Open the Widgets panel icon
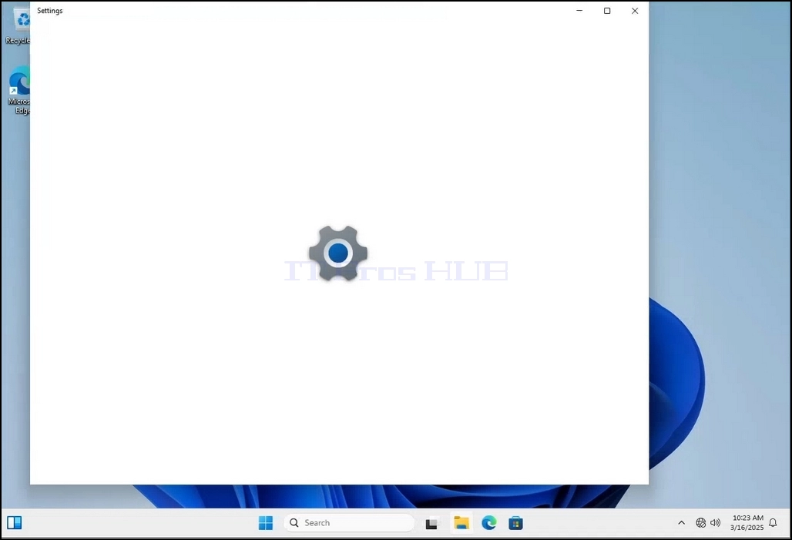792x540 pixels. click(14, 522)
